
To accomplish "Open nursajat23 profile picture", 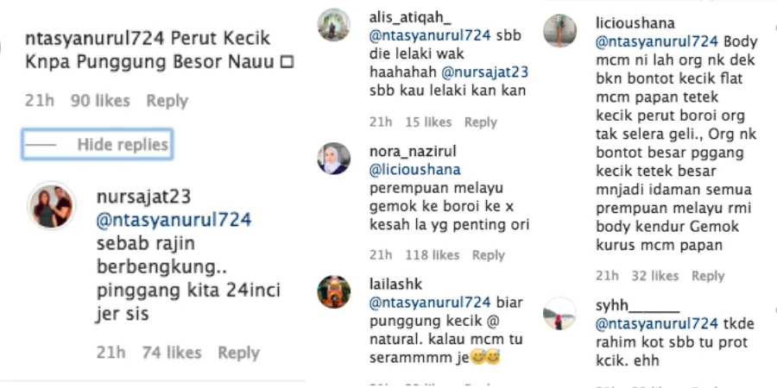I will 52,205.
